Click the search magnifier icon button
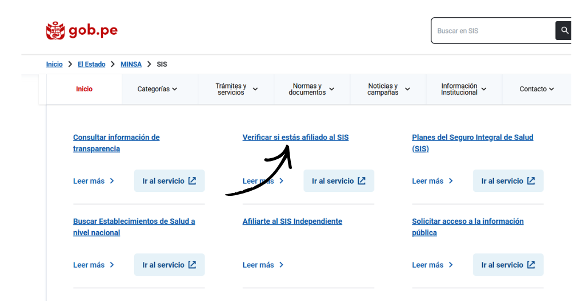 pyautogui.click(x=564, y=31)
